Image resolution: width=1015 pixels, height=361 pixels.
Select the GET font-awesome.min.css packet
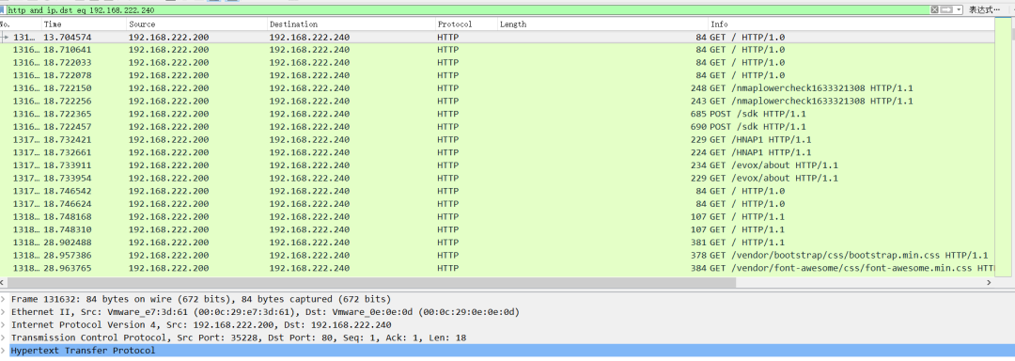tap(497, 268)
